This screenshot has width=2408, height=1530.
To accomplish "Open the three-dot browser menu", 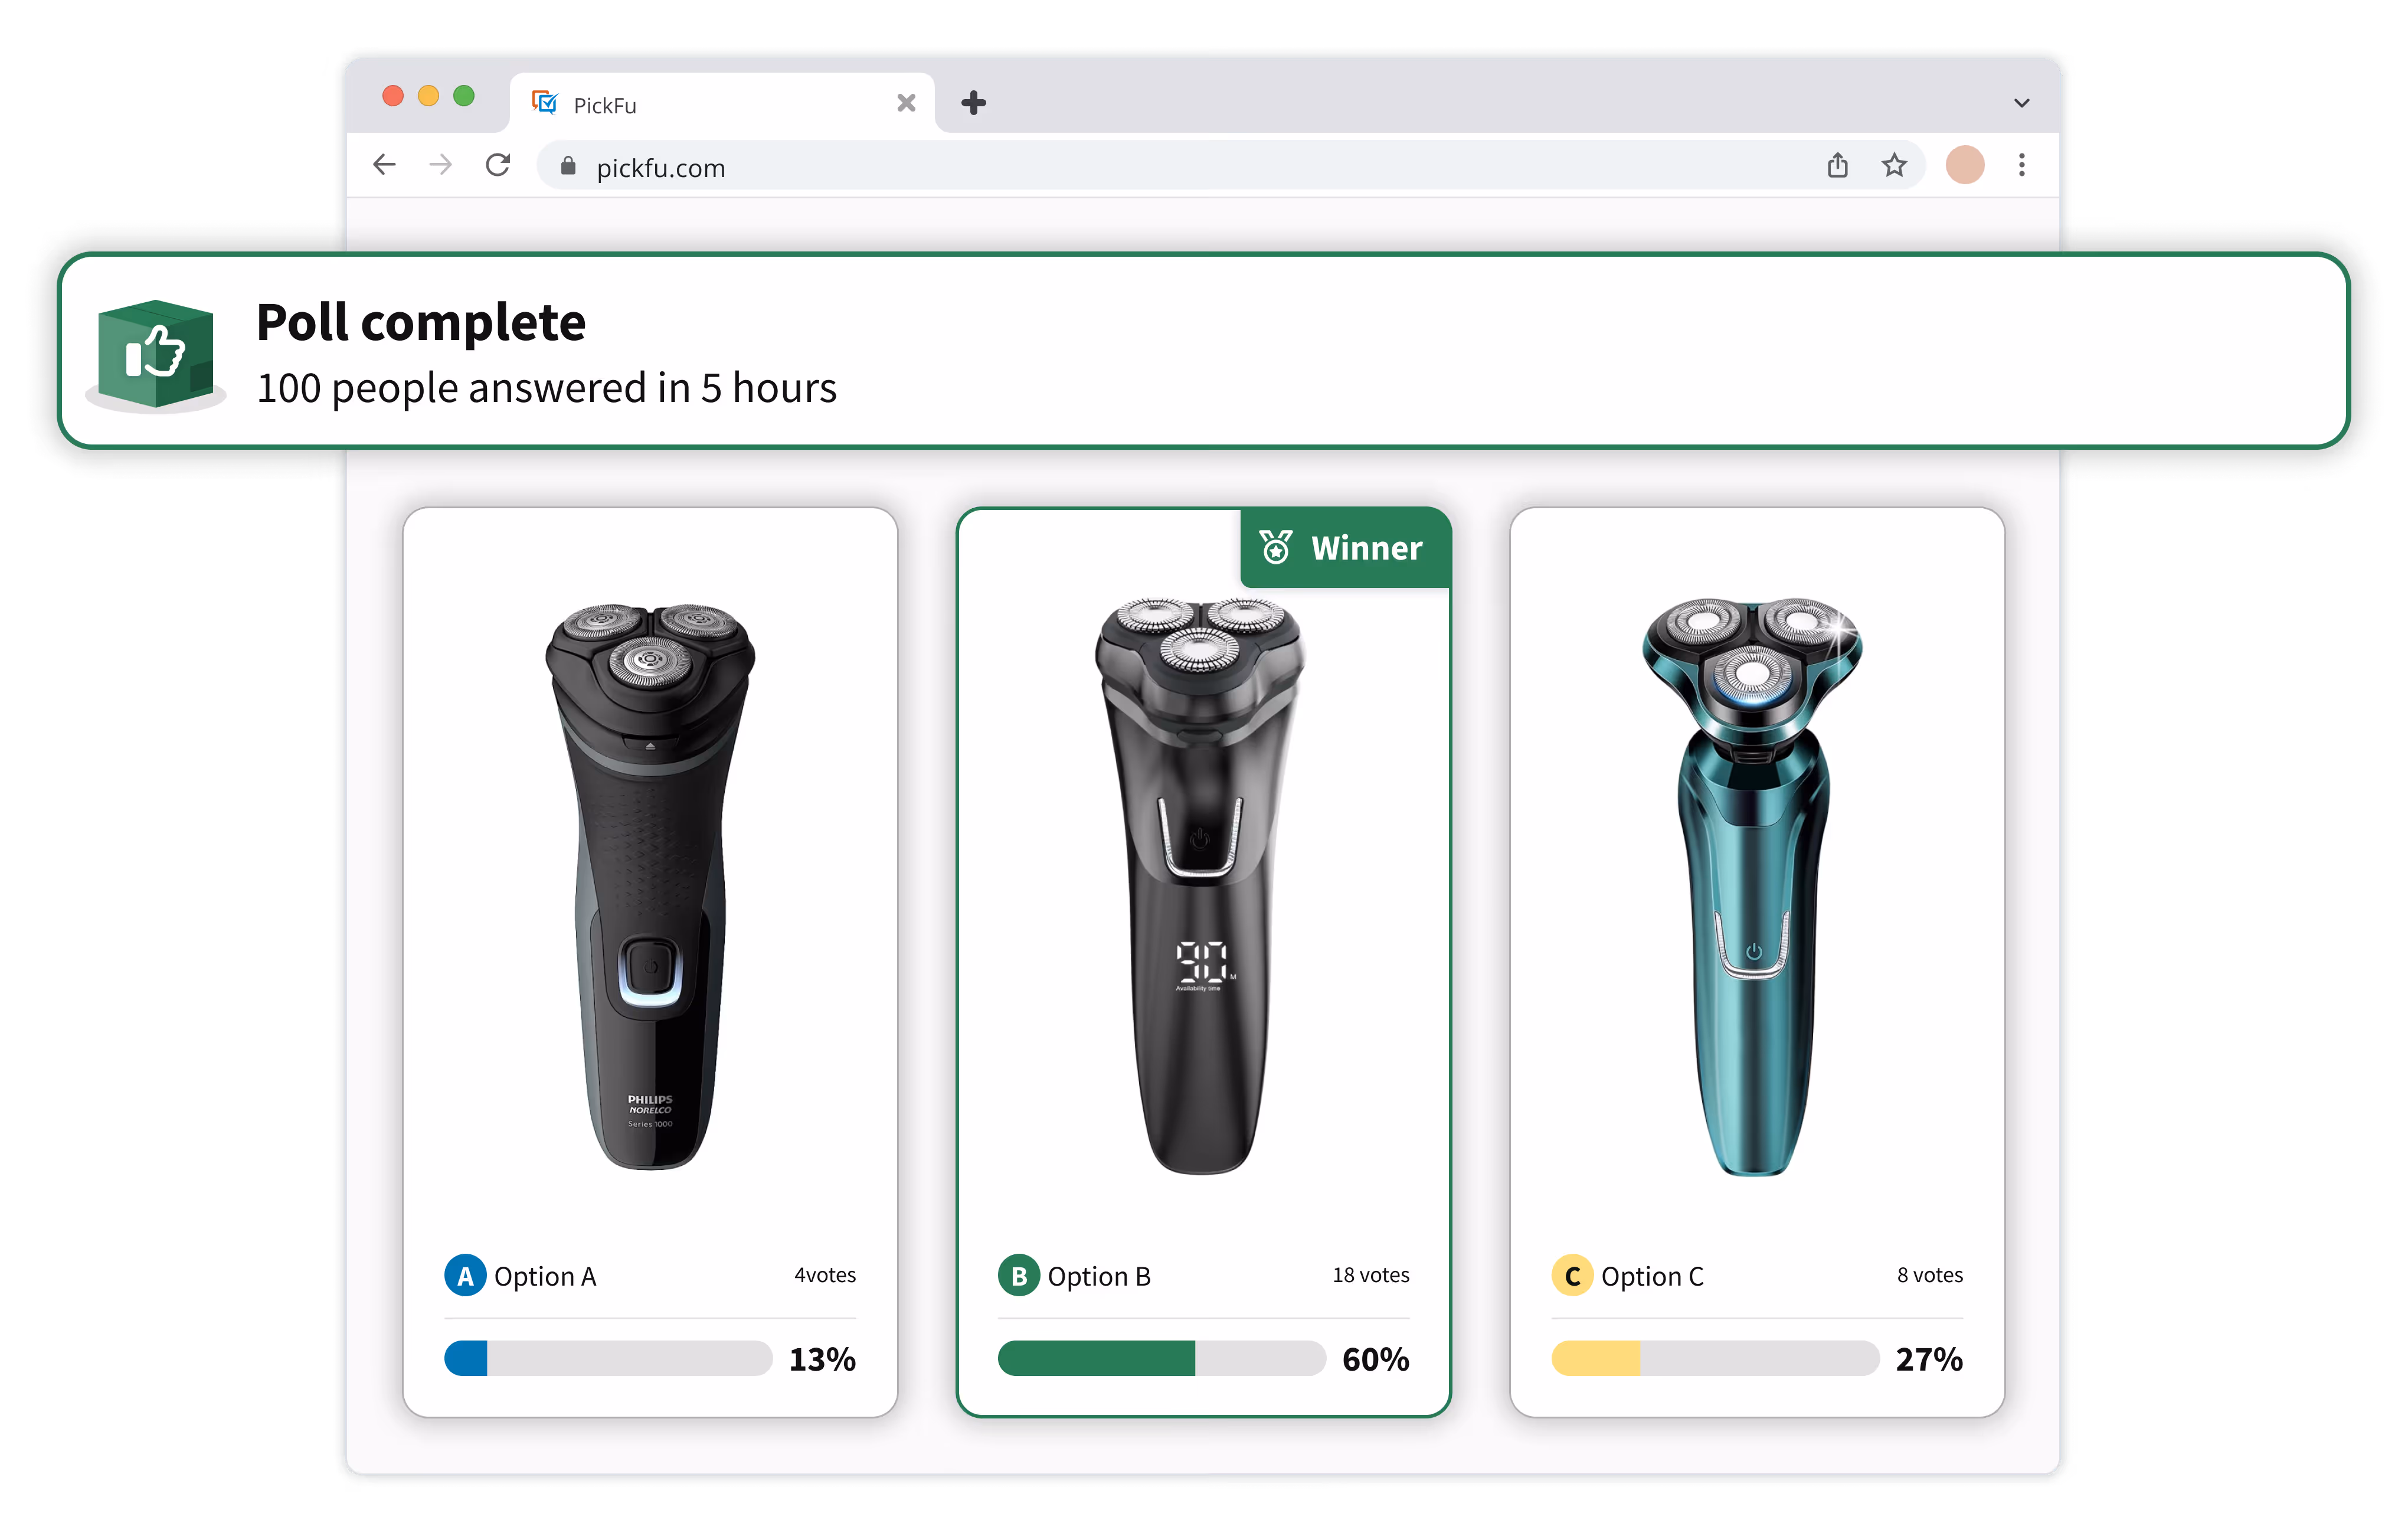I will (2021, 165).
